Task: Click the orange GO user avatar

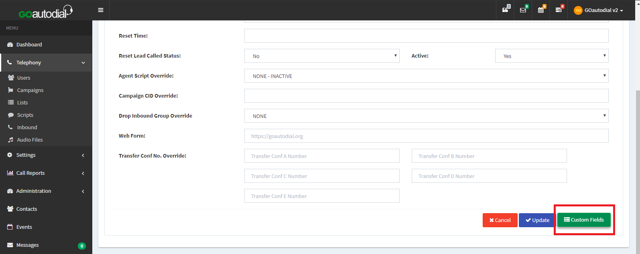Action: pos(578,10)
